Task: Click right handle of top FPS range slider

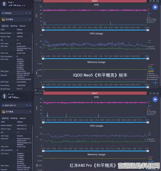Action: [x=148, y=30]
